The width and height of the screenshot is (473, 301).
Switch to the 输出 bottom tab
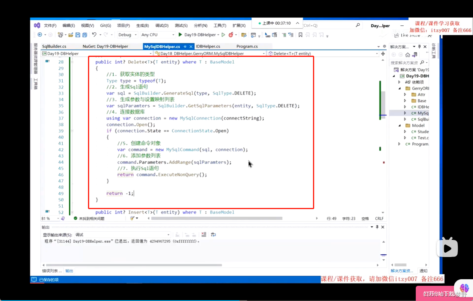pos(69,271)
